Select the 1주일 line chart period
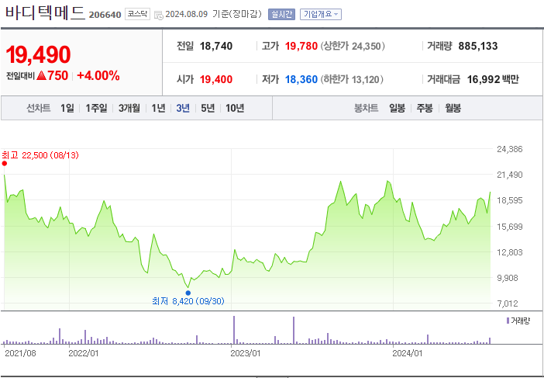 (x=96, y=109)
